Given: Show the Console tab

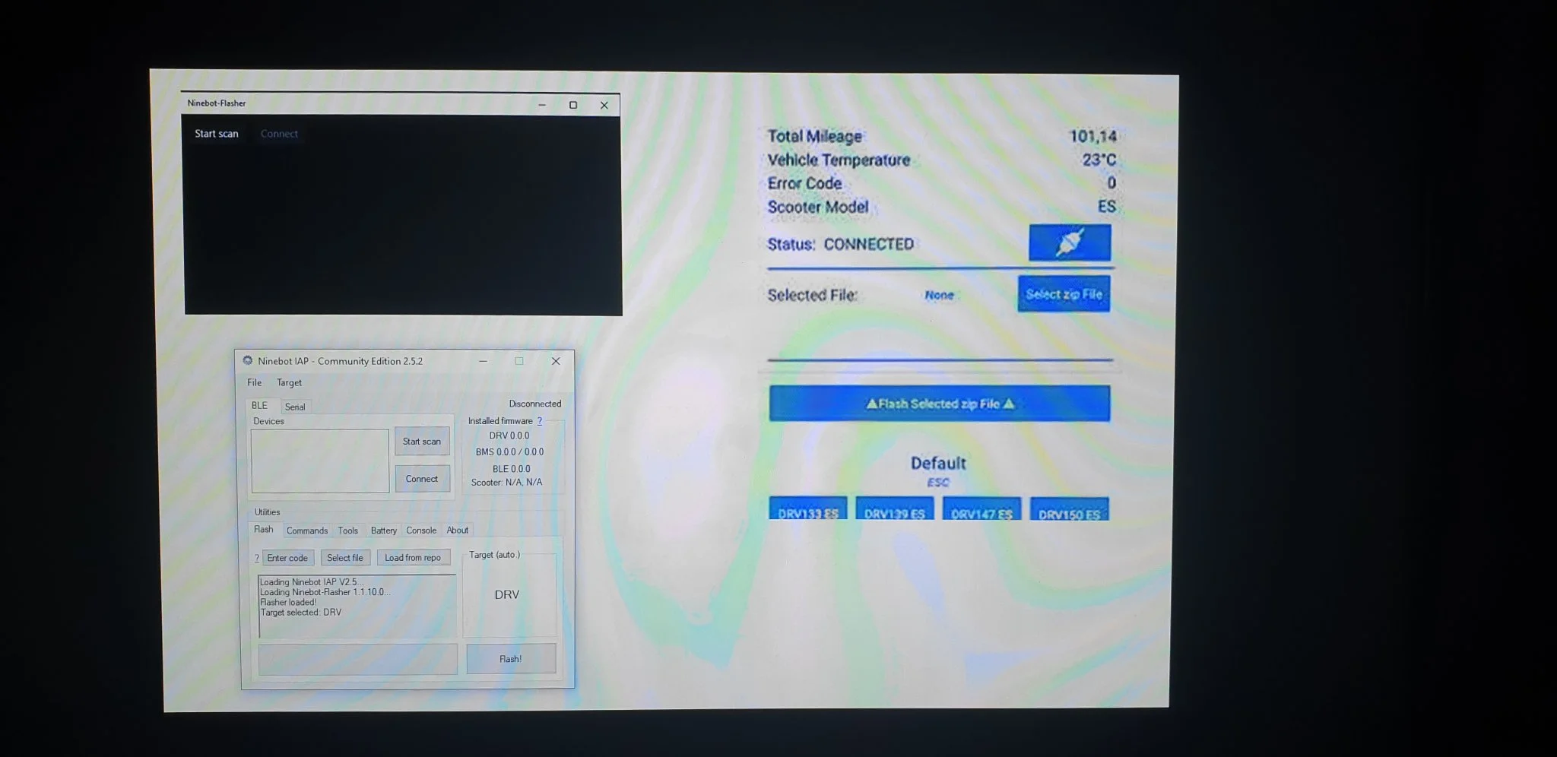Looking at the screenshot, I should tap(421, 531).
